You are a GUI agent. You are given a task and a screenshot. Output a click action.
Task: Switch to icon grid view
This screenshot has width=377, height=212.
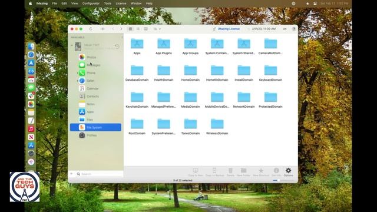[x=130, y=29]
